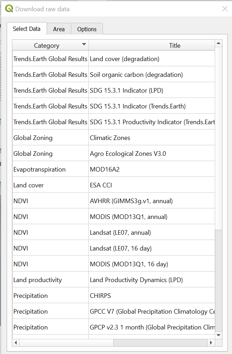Sort by the Category column header

(x=51, y=45)
